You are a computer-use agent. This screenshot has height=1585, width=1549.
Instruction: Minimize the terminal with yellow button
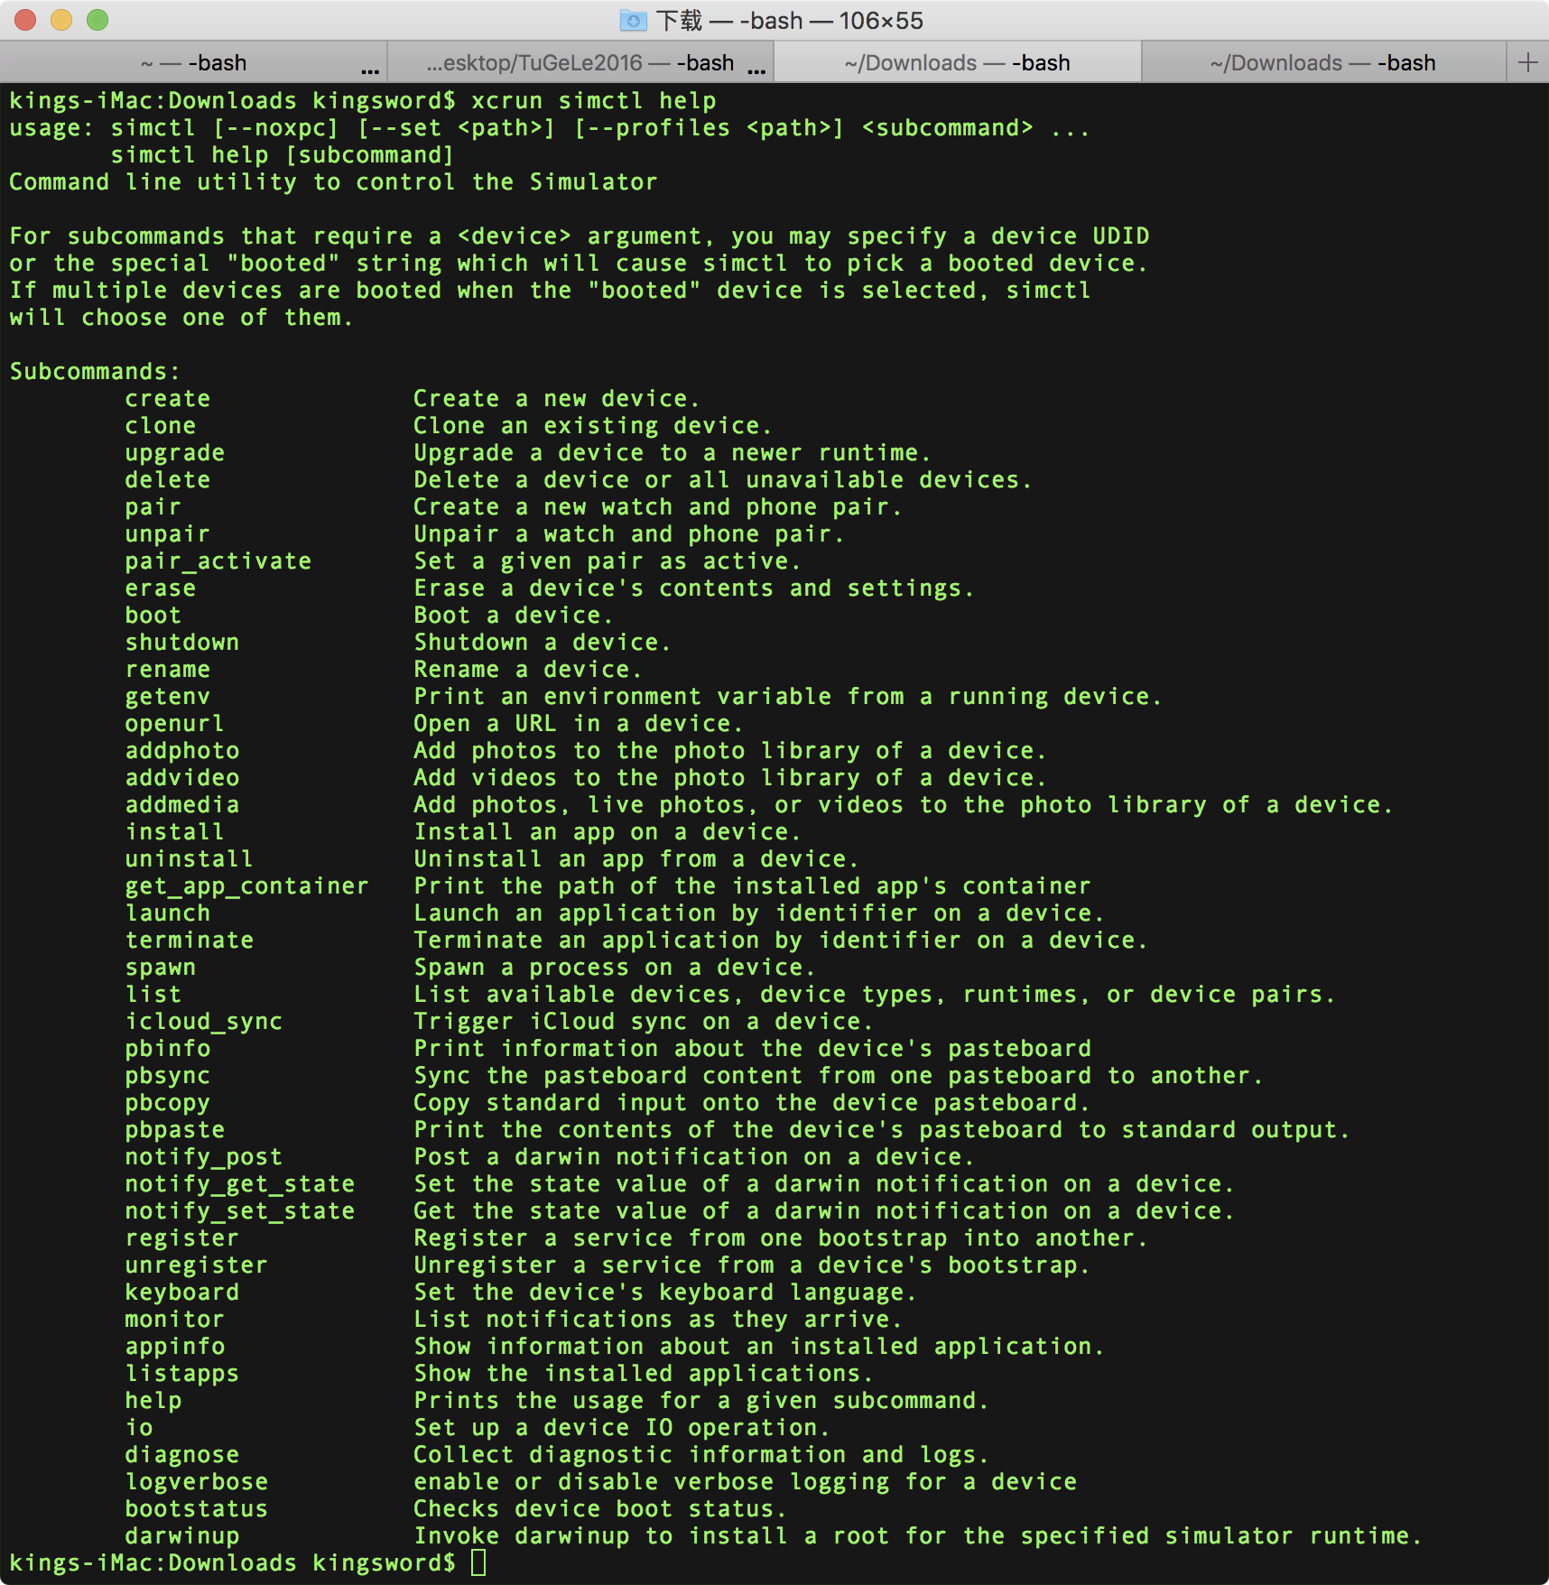click(61, 20)
